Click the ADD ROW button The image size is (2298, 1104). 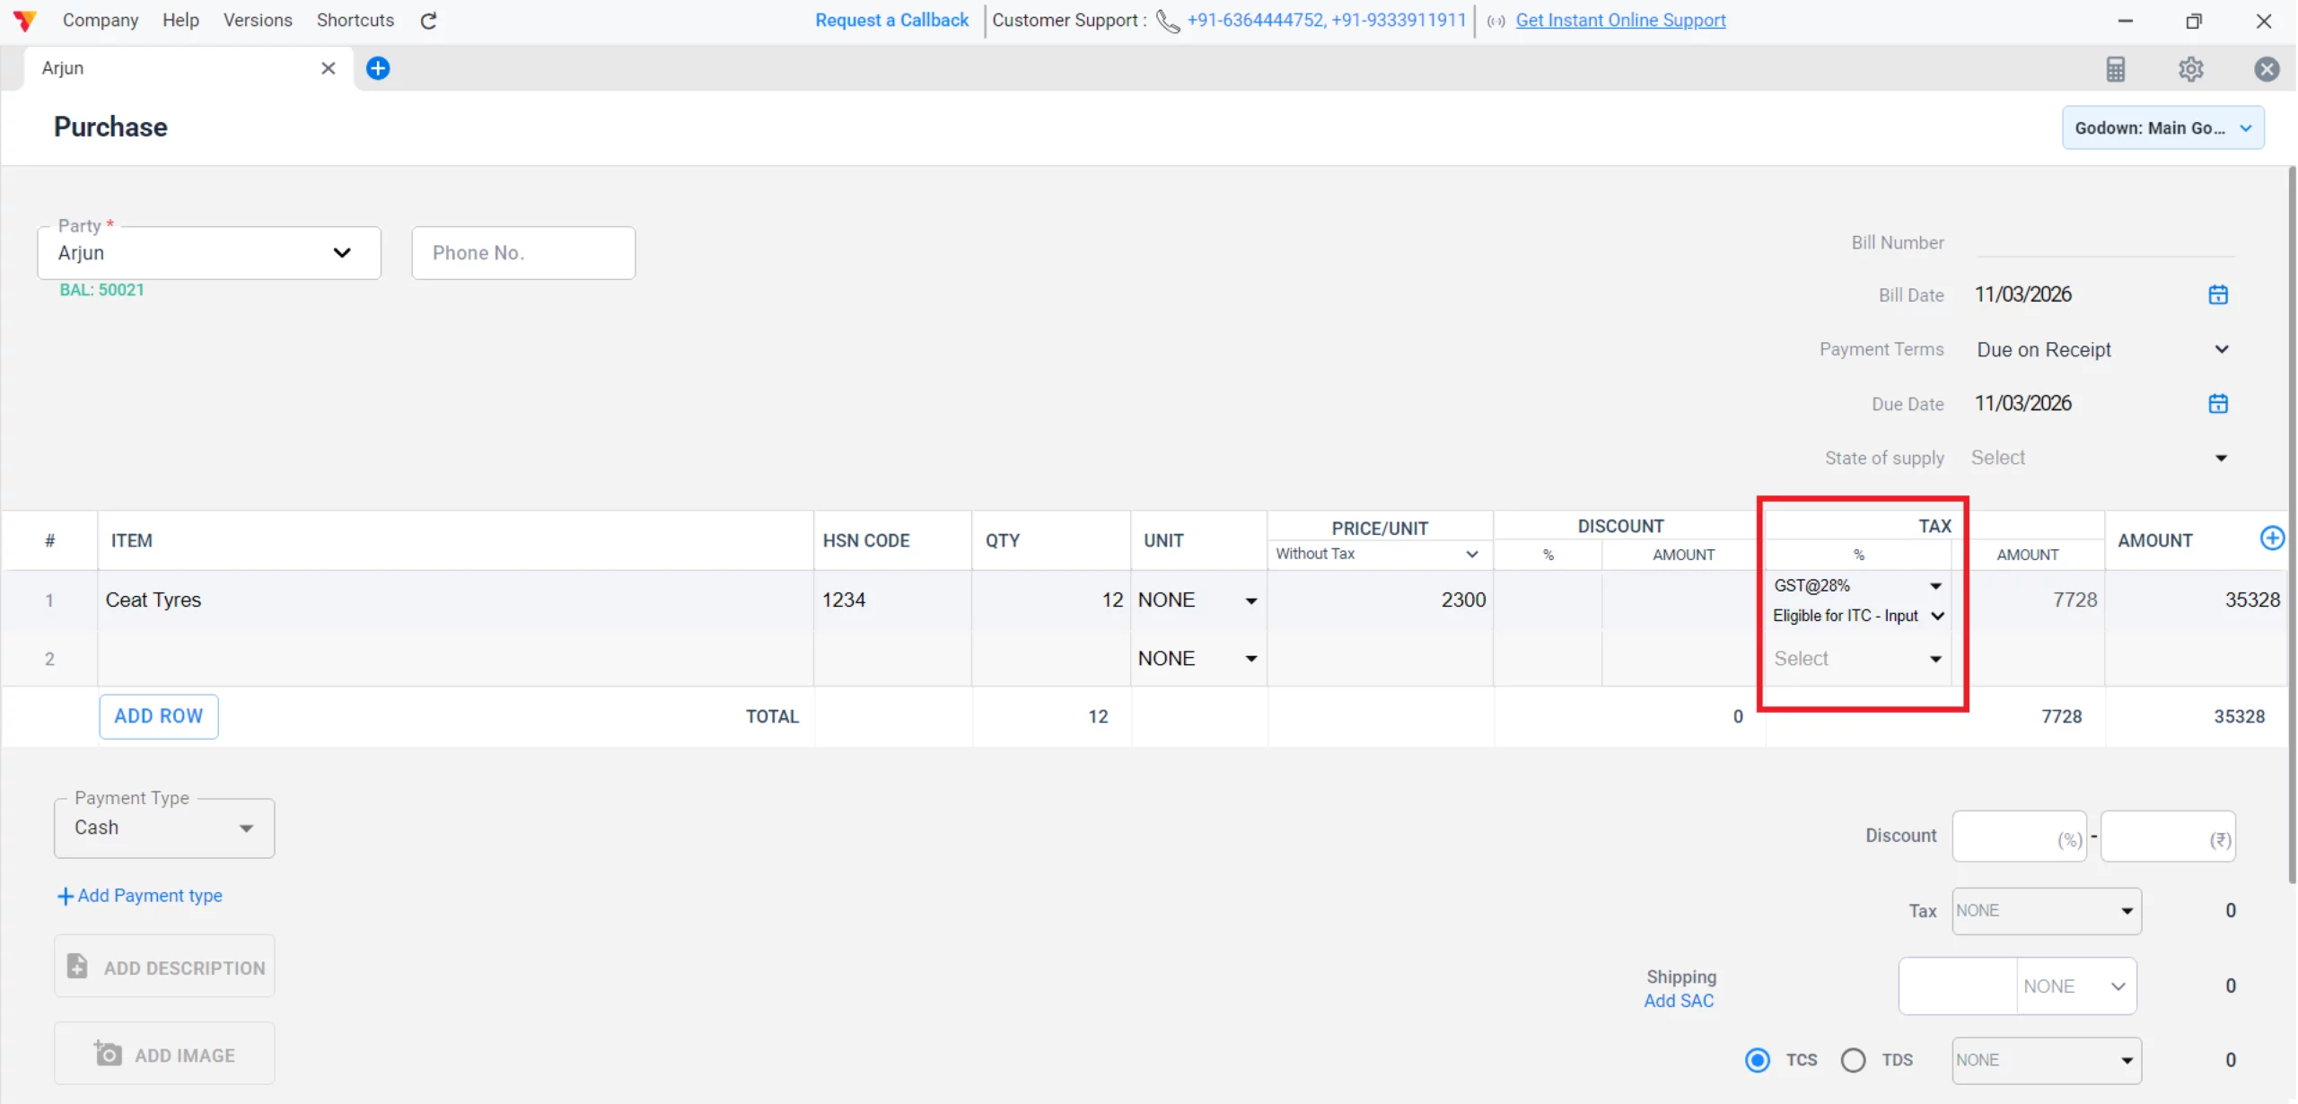coord(159,716)
